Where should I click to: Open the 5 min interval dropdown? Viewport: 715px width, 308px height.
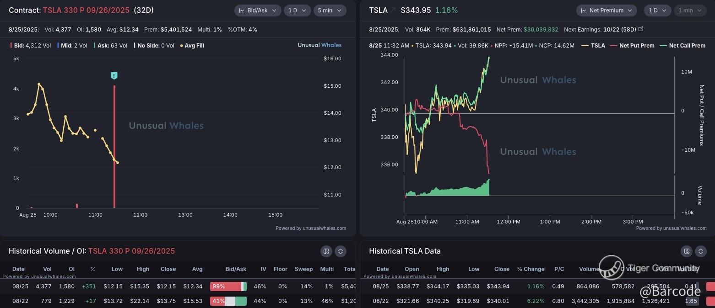click(x=330, y=11)
